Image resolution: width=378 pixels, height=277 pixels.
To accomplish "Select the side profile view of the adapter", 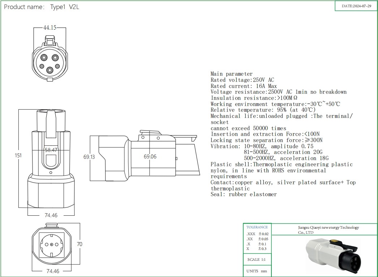I will click(x=145, y=157).
